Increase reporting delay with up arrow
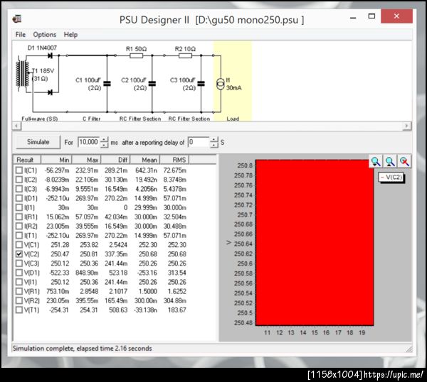The image size is (427, 382). pyautogui.click(x=214, y=140)
